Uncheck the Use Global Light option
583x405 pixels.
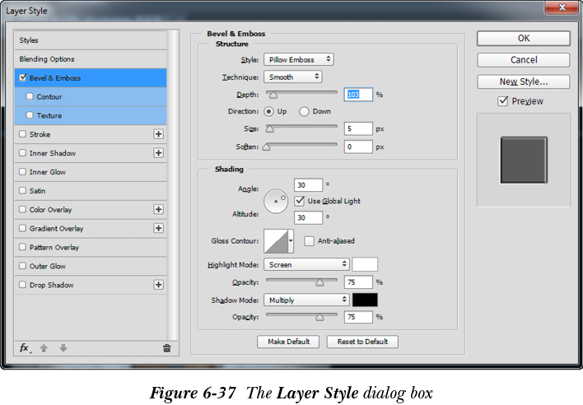coord(300,201)
